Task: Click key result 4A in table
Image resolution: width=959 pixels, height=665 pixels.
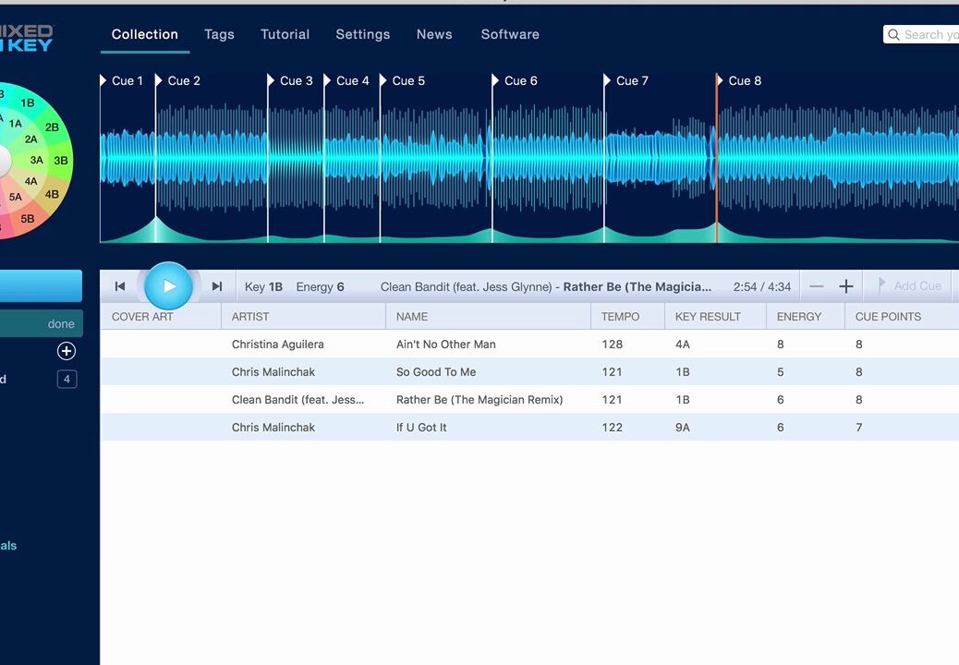Action: (x=683, y=345)
